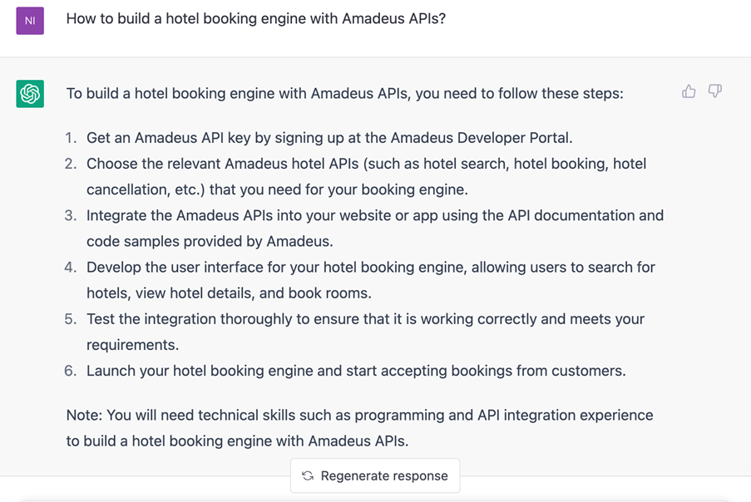Select step about getting an Amadeus API key
751x502 pixels.
[x=329, y=138]
